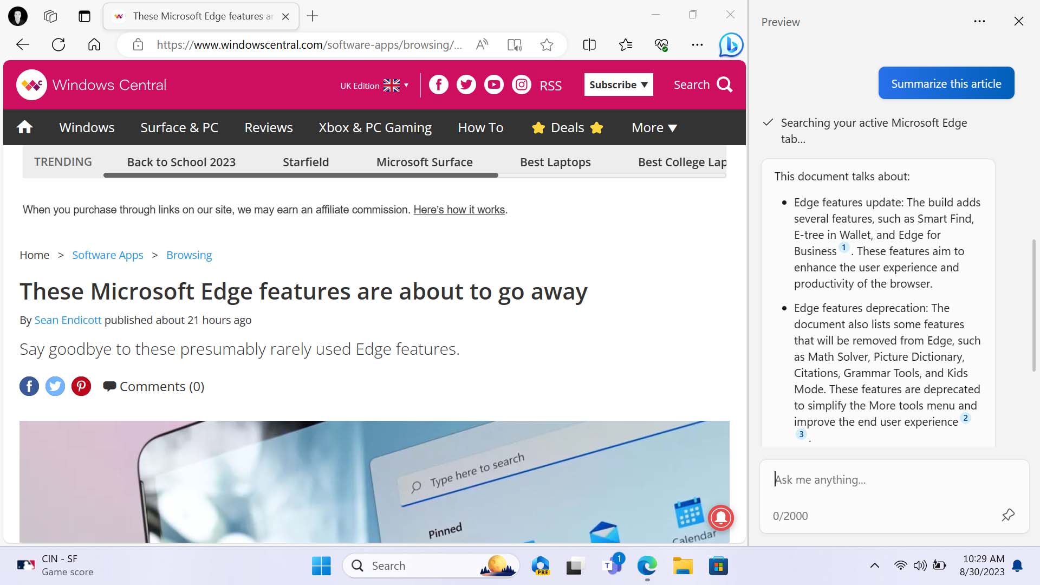
Task: Toggle the Summarize this article button
Action: pyautogui.click(x=946, y=83)
